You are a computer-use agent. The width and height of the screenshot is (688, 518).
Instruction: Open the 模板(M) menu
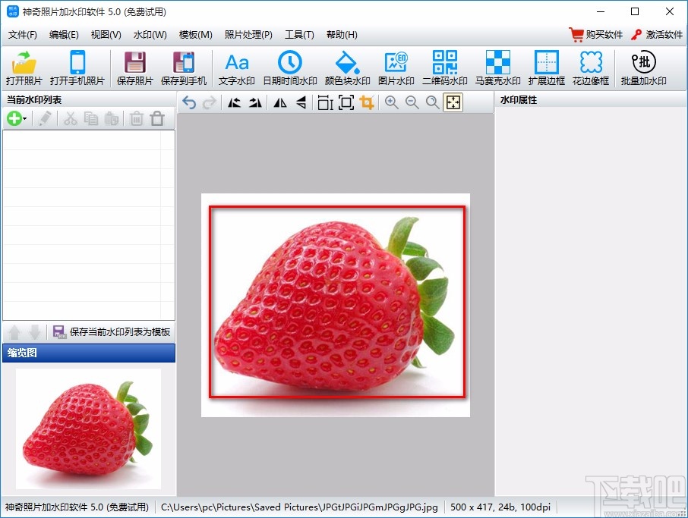196,35
